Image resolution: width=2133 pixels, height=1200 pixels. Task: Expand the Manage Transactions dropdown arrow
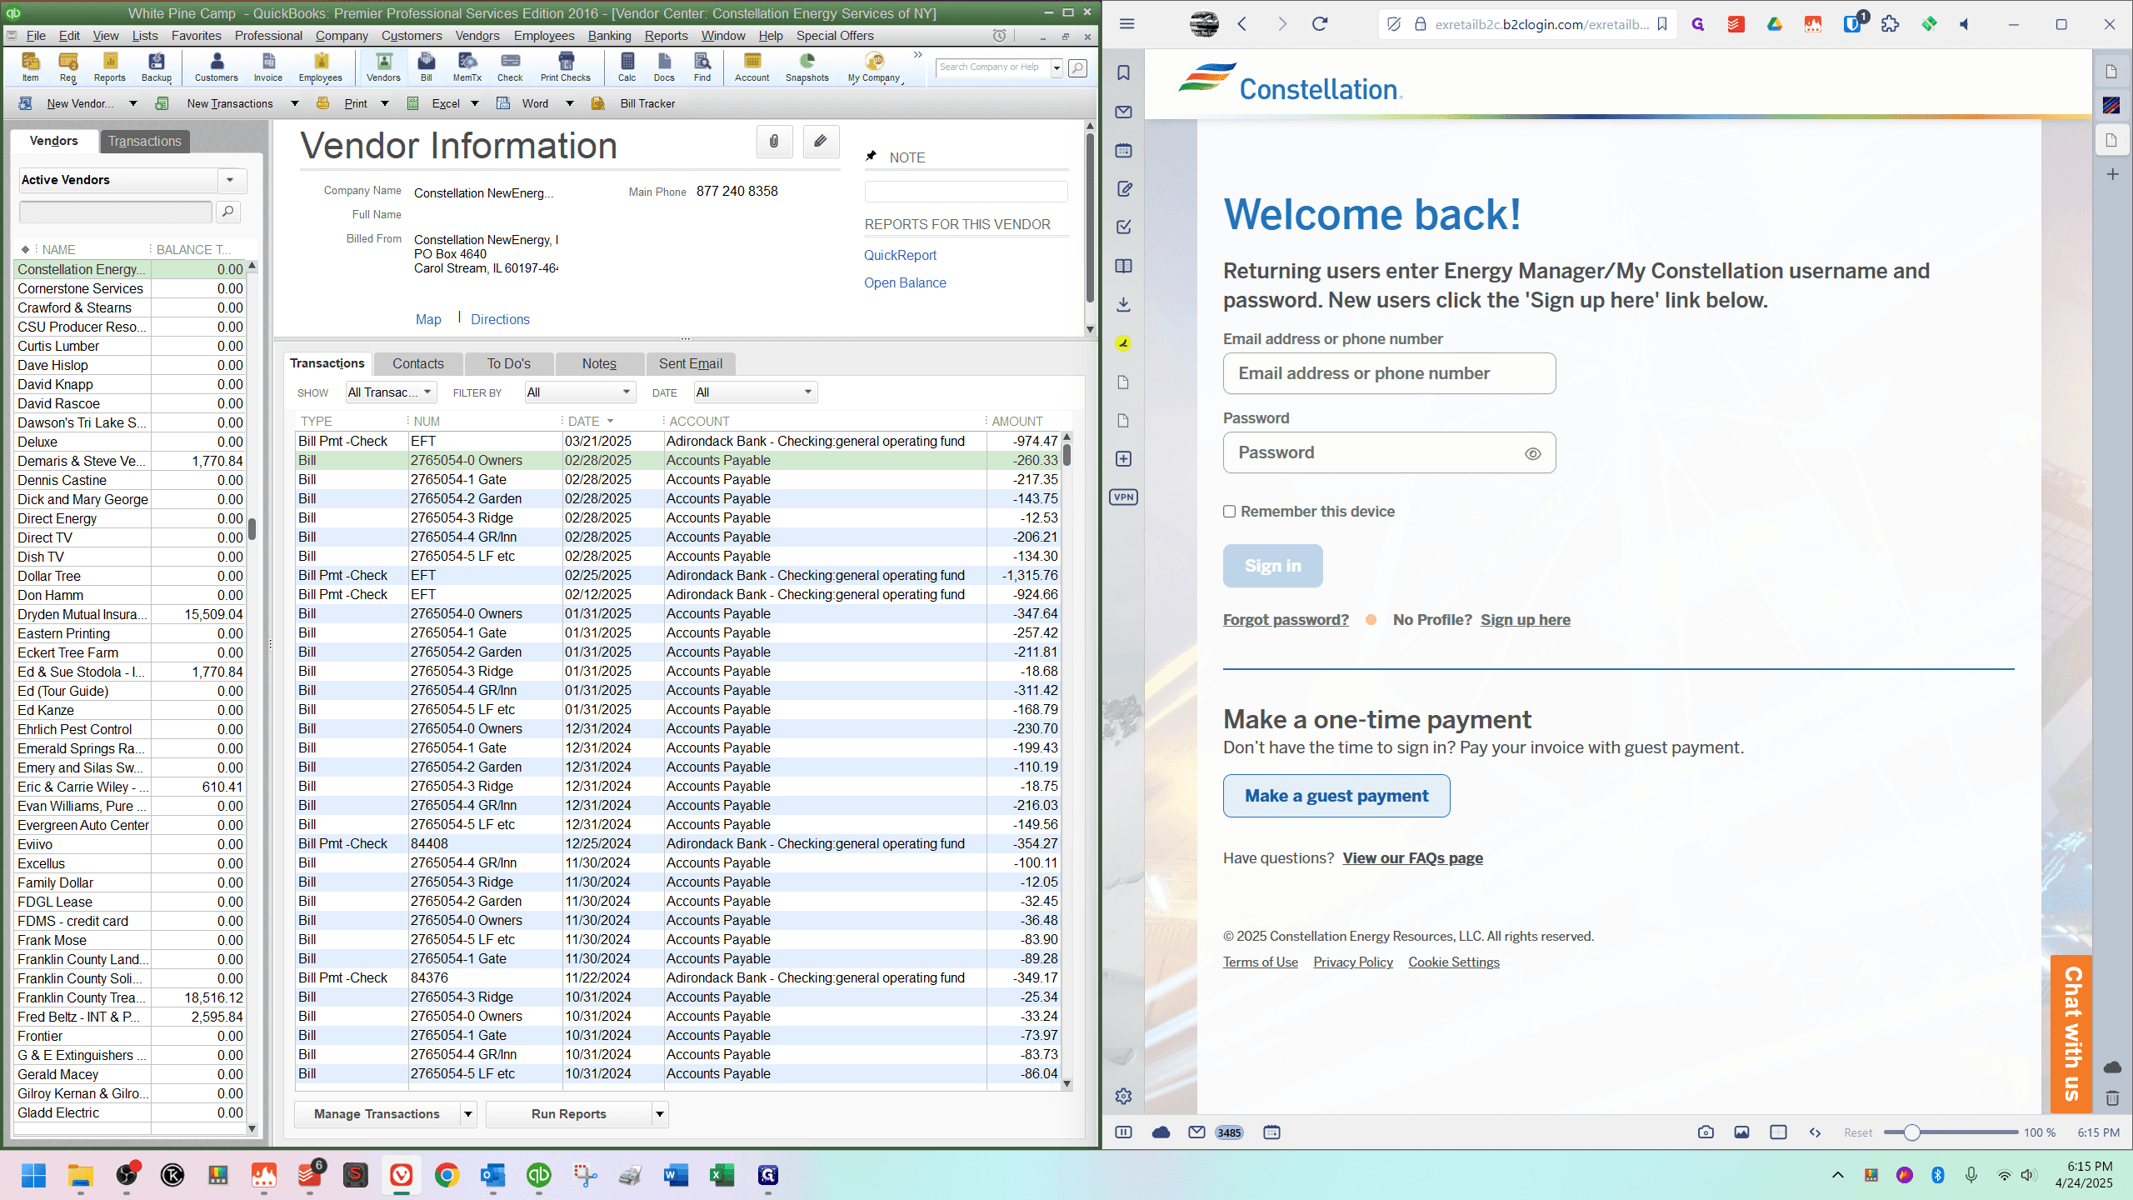click(468, 1114)
